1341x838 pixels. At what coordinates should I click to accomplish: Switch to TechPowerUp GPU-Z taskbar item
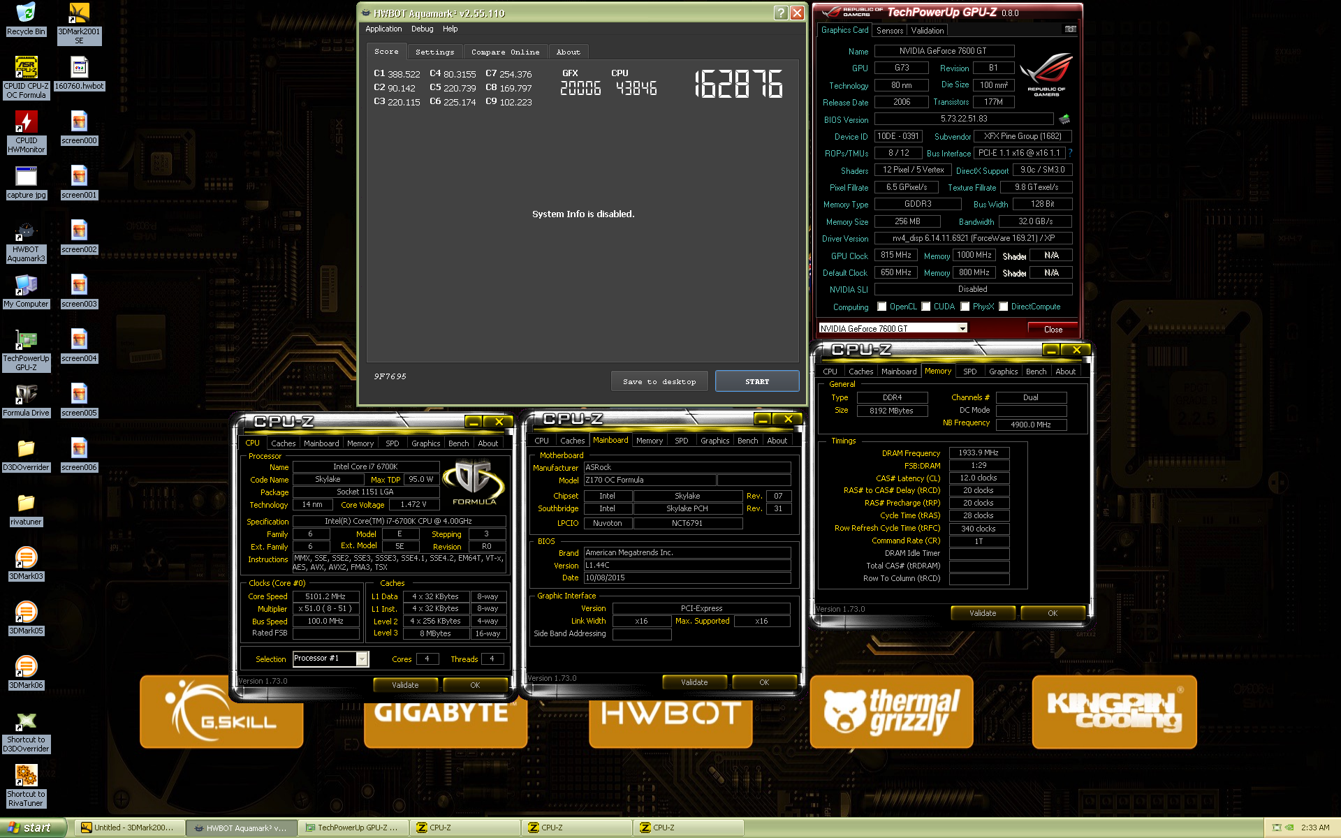coord(353,828)
